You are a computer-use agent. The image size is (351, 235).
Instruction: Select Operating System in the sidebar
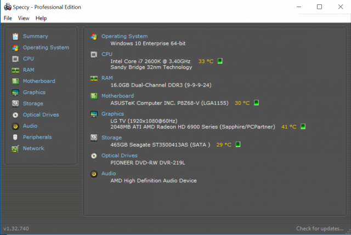46,48
